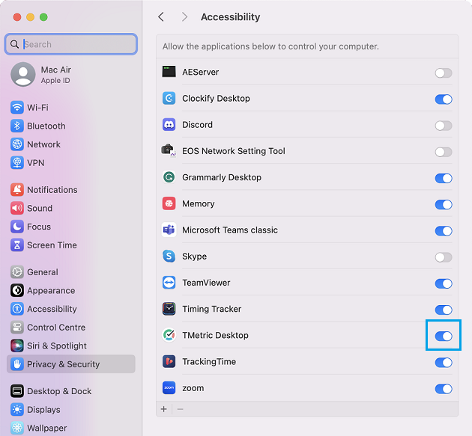Click the Accessibility page title

point(230,17)
